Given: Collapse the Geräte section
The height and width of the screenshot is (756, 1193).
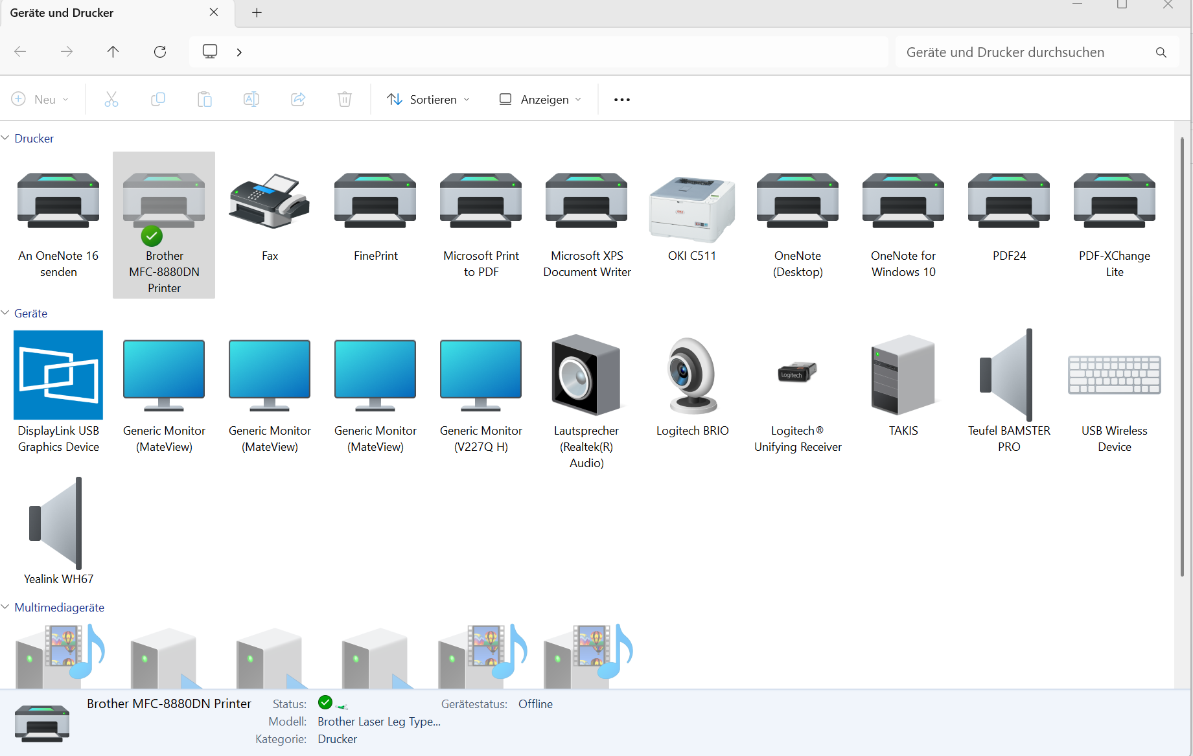Looking at the screenshot, I should click(x=5, y=313).
